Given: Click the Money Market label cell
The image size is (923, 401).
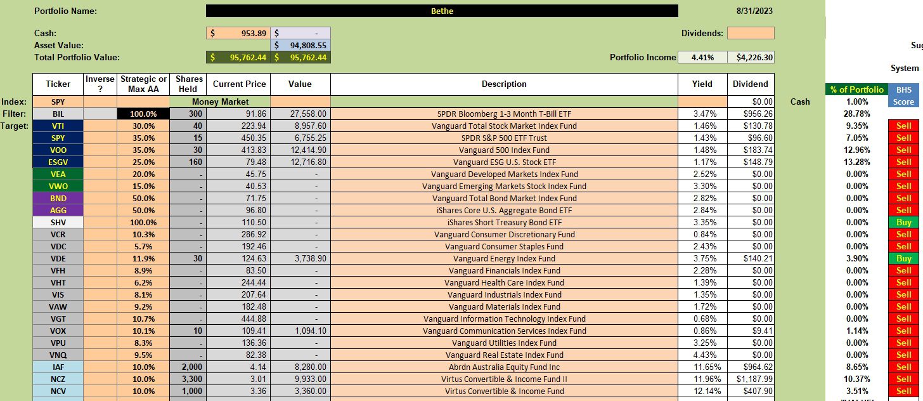Looking at the screenshot, I should click(221, 102).
